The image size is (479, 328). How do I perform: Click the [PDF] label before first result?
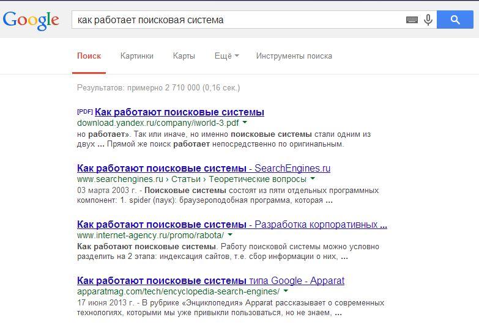[85, 112]
